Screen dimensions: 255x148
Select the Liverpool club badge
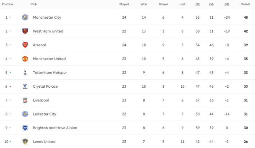click(25, 100)
